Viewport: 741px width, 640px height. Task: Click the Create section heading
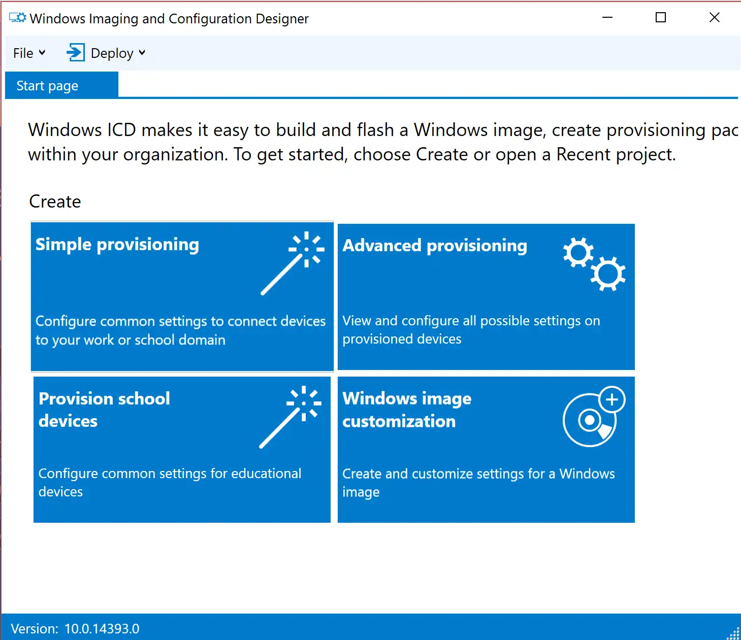[55, 201]
